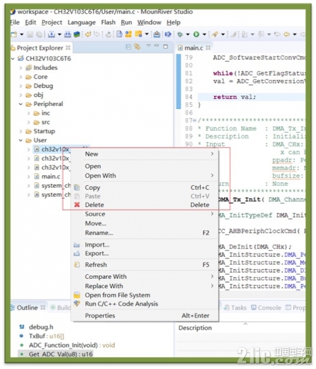Expand the Core folder
This screenshot has width=316, height=369.
tap(21, 77)
